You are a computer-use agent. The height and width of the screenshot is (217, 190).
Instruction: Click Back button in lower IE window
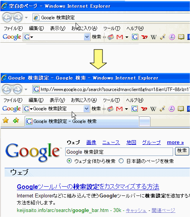pyautogui.click(x=7, y=89)
